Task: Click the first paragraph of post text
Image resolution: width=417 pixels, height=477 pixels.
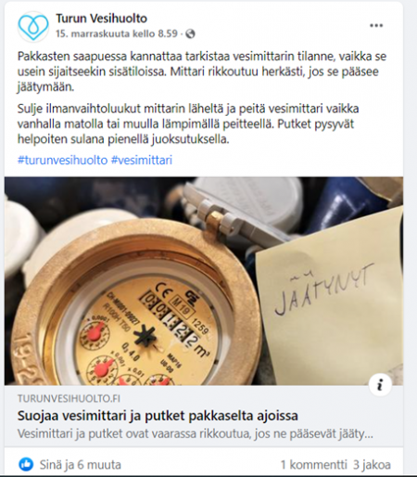Action: coord(202,71)
